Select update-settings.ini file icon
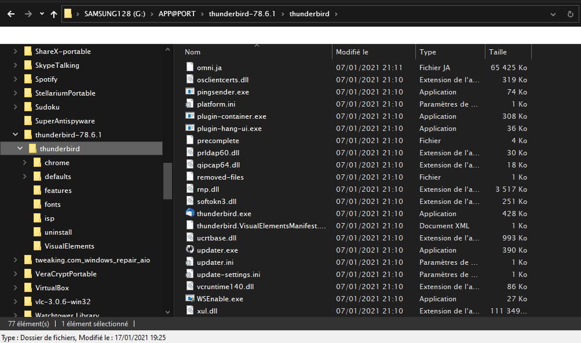 [190, 273]
